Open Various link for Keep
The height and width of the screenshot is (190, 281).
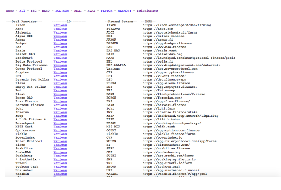click(60, 116)
